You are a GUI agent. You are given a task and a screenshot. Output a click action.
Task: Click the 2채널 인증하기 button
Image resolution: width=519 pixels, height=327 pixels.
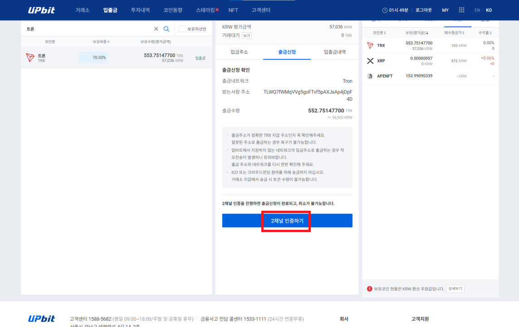pos(287,221)
